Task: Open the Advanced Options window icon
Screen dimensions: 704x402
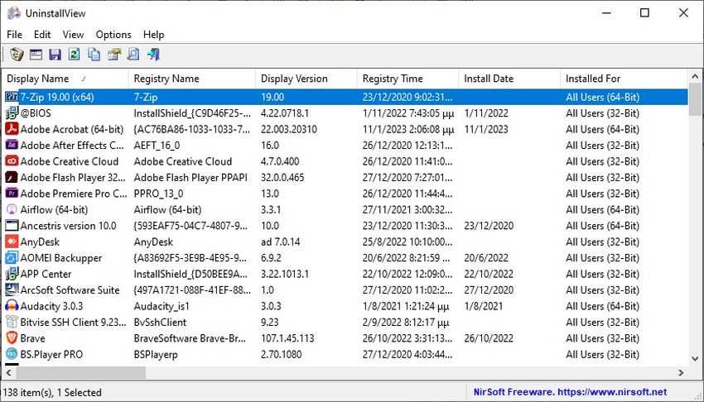Action: coord(36,55)
